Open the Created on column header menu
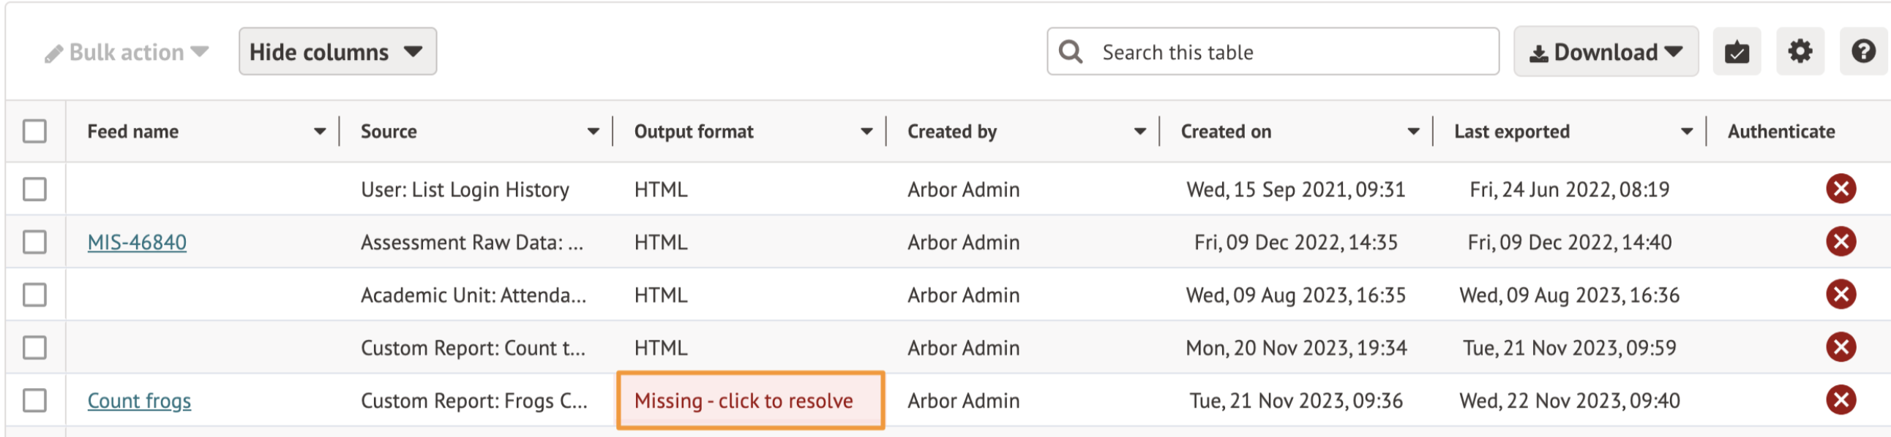Viewport: 1891px width, 437px height. point(1412,132)
